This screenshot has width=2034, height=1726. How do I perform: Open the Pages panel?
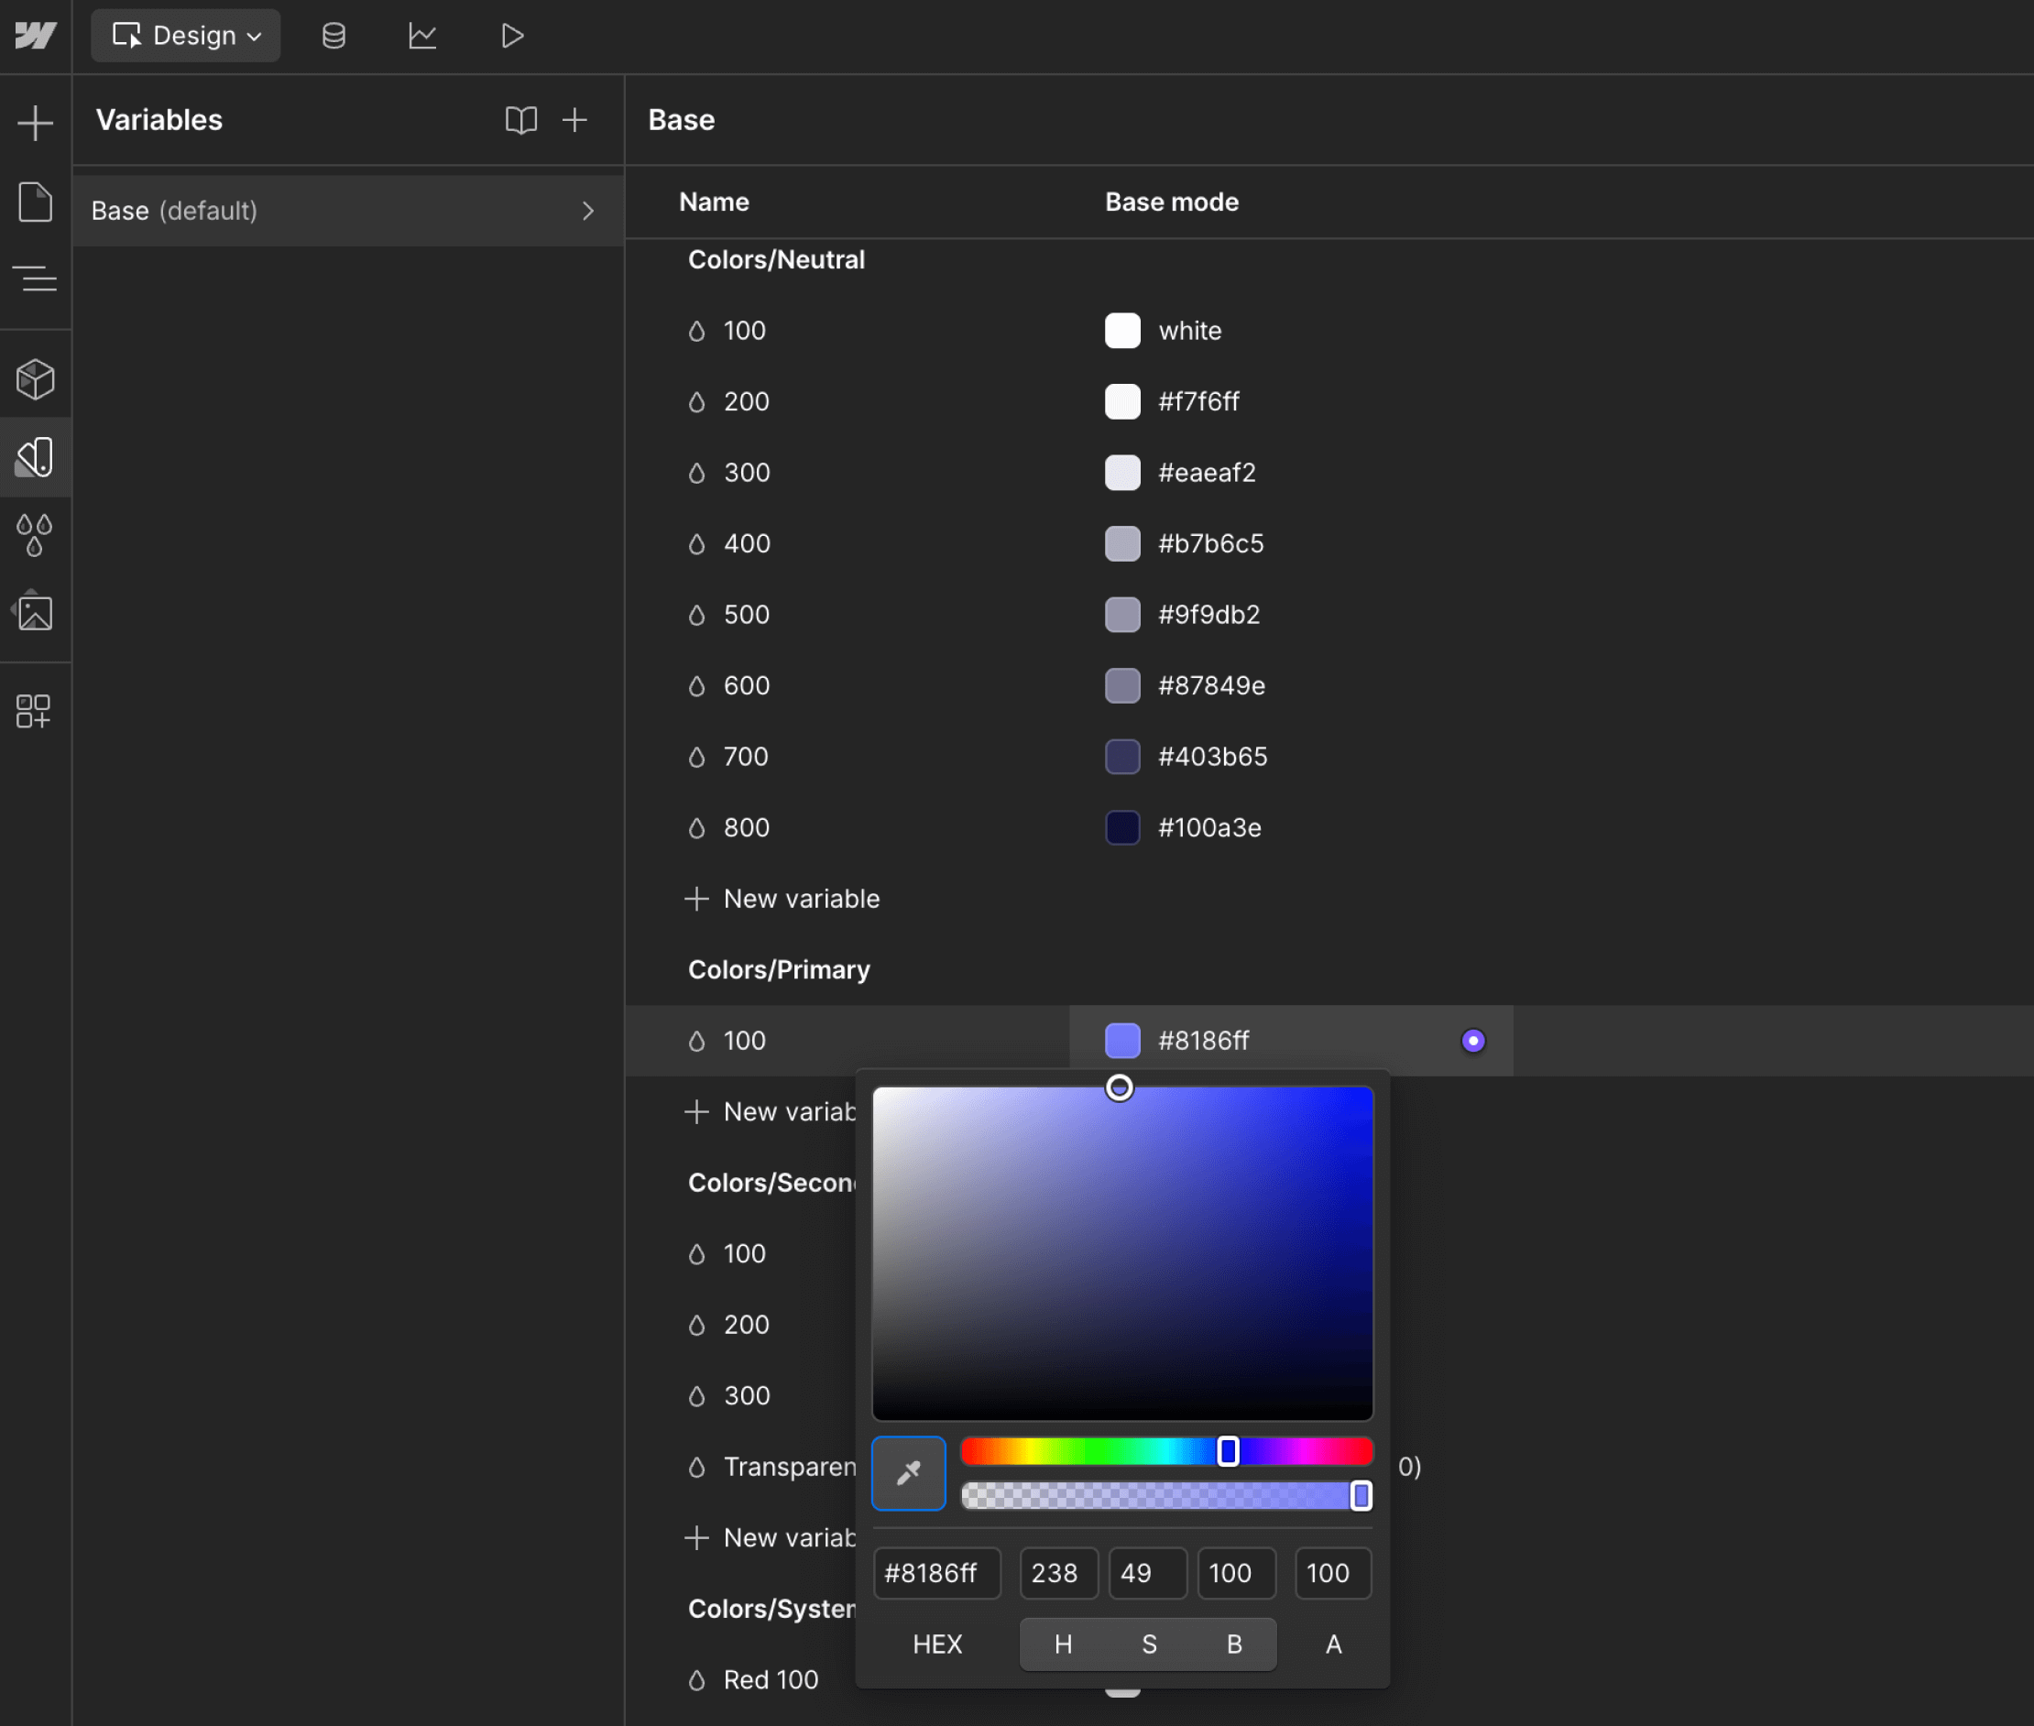point(37,202)
